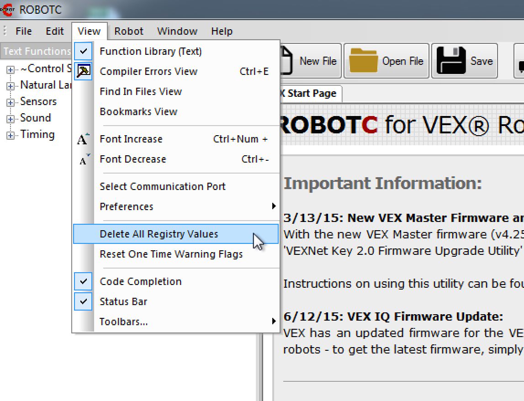Image resolution: width=524 pixels, height=401 pixels.
Task: Click the ROBOTC application logo icon
Action: click(7, 10)
